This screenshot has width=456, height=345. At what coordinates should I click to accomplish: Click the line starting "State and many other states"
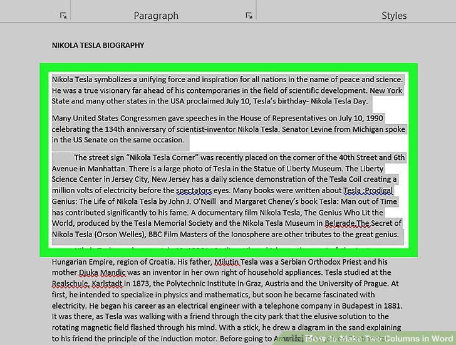point(210,102)
